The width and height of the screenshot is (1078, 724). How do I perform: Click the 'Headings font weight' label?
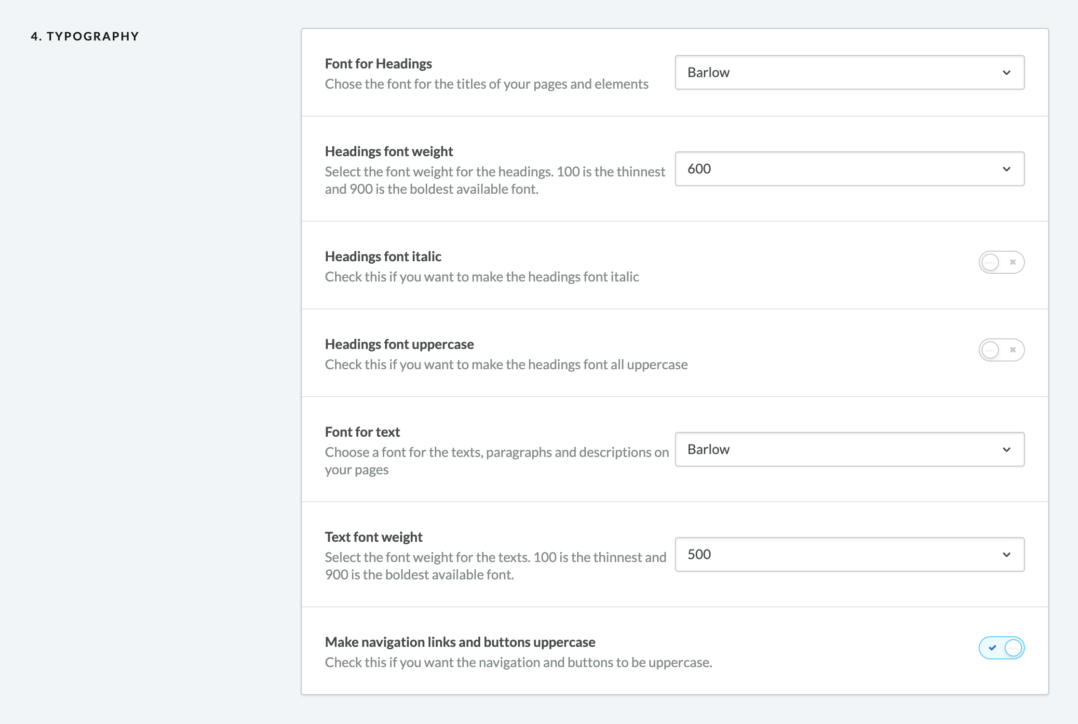point(389,151)
